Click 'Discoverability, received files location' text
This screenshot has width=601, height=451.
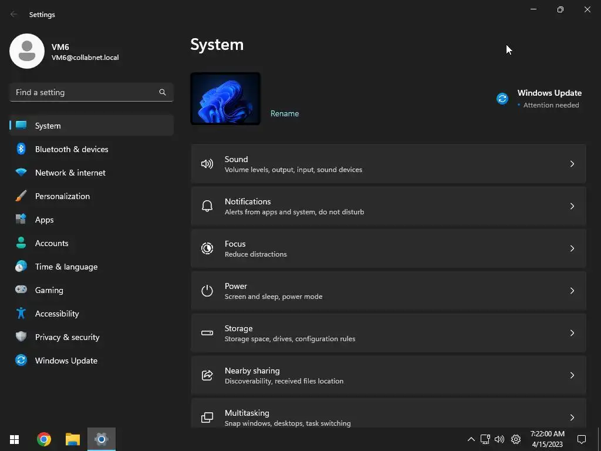(284, 381)
